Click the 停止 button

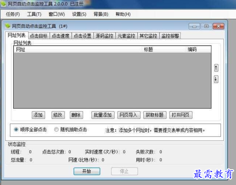125,171
